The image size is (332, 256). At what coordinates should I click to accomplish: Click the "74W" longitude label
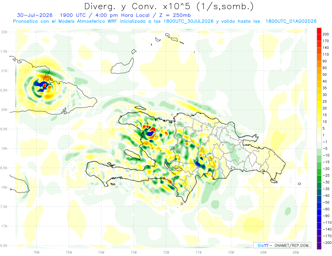(101, 252)
